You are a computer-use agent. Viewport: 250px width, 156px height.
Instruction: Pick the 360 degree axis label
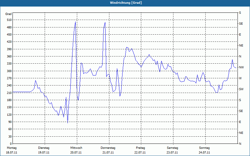point(9,56)
